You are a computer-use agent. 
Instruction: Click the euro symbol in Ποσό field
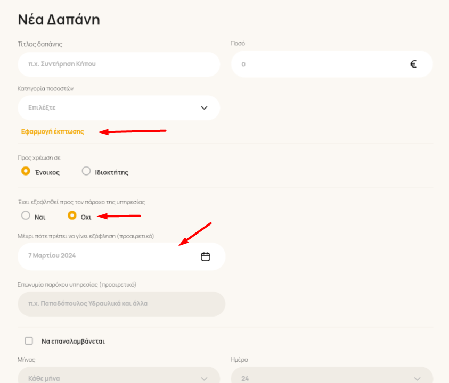coord(413,64)
